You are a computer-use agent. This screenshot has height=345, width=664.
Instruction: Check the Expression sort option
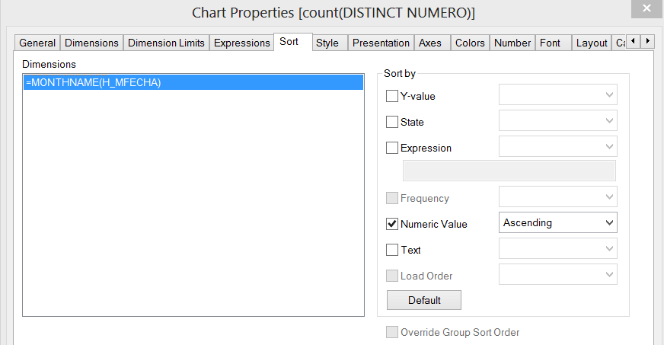coord(392,148)
